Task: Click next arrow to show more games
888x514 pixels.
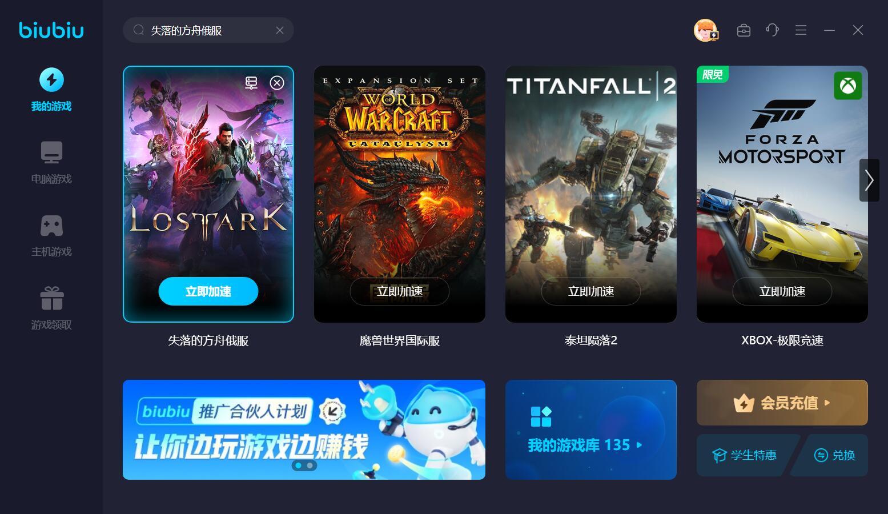Action: coord(869,180)
